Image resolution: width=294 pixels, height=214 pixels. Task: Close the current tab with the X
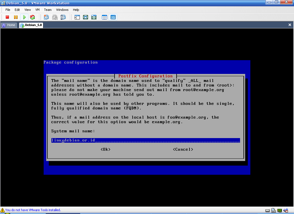pyautogui.click(x=290, y=25)
